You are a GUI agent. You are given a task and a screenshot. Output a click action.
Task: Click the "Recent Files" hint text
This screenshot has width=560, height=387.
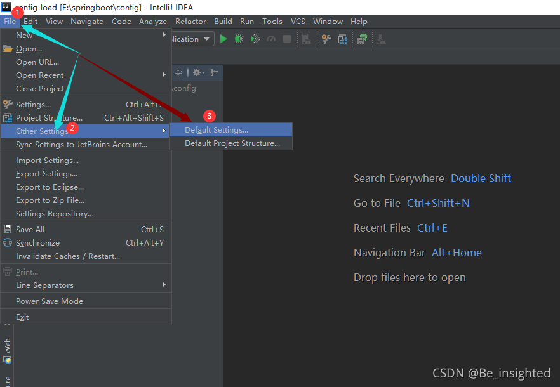(x=382, y=228)
